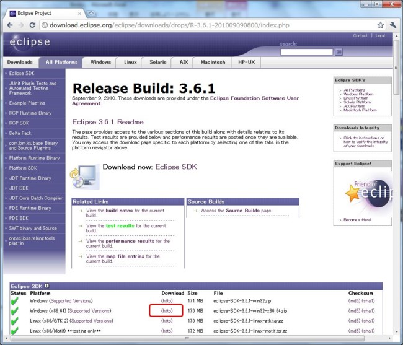Open Example Plug-ins sidebar link

pyautogui.click(x=27, y=103)
